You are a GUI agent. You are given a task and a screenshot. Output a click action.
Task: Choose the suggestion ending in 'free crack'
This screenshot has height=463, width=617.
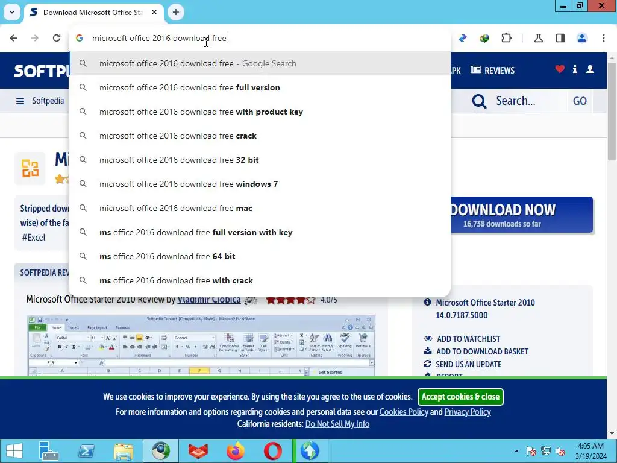click(260, 136)
